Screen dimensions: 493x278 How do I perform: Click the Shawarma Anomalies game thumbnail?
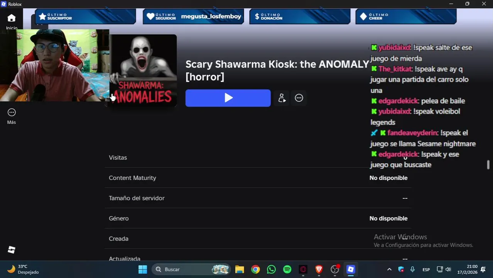[x=143, y=71]
